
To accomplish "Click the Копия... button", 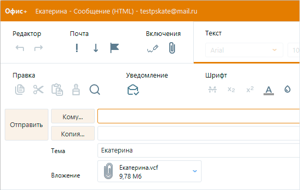I will pyautogui.click(x=73, y=133).
